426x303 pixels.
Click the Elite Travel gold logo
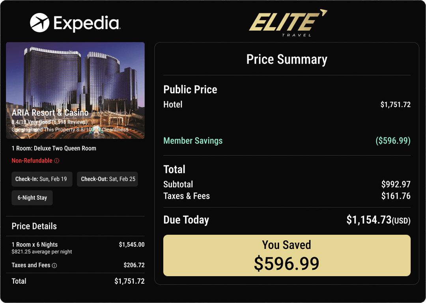287,22
